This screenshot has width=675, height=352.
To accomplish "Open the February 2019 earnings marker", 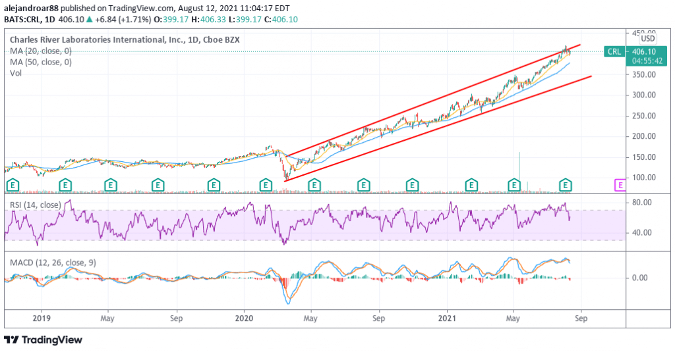I will tap(65, 186).
